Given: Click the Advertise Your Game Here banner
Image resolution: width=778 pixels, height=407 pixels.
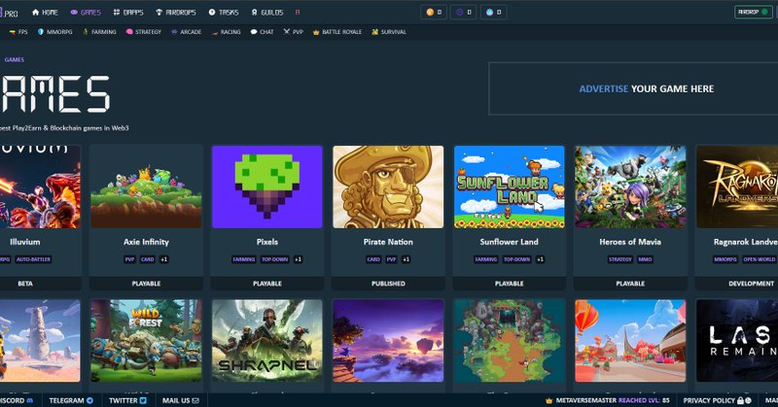Looking at the screenshot, I should [x=633, y=88].
